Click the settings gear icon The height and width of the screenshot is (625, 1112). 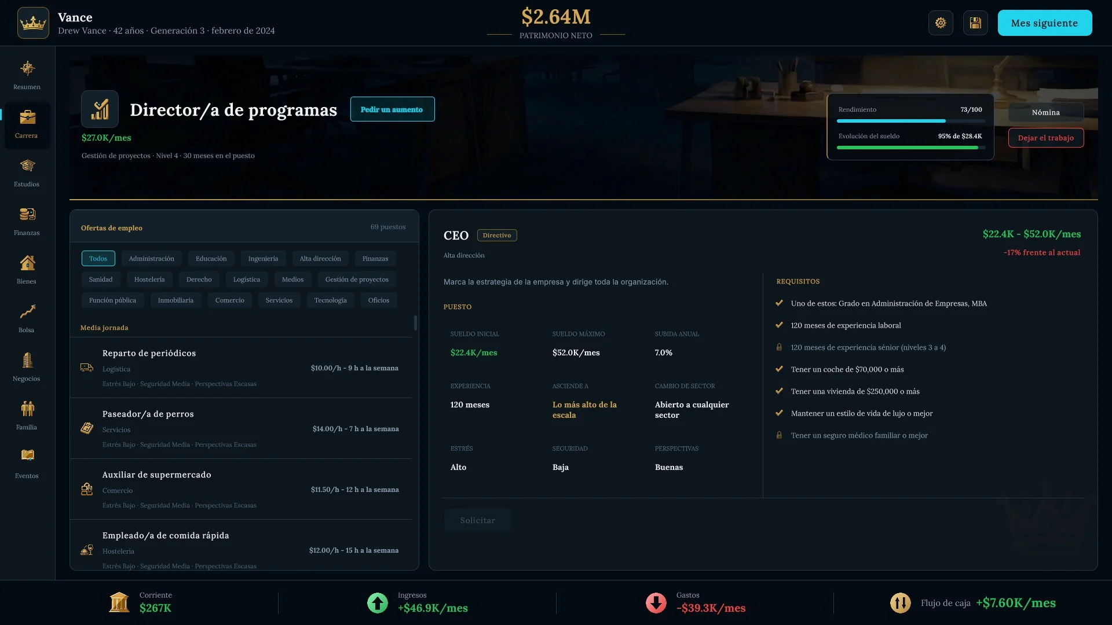(941, 23)
